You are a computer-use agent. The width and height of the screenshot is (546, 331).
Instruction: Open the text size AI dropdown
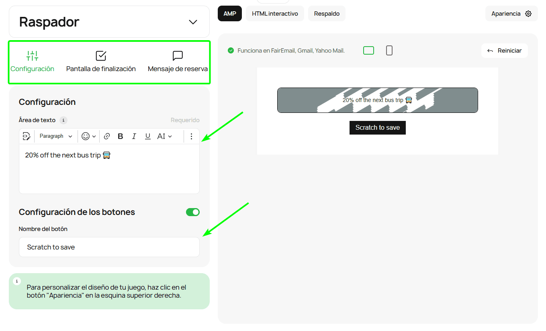click(x=164, y=136)
